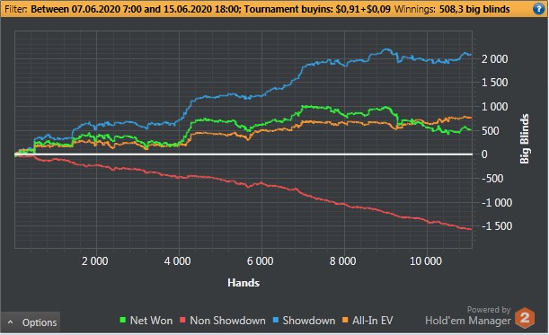Click the -1 500 big blinds axis label
Image resolution: width=549 pixels, height=335 pixels.
[x=497, y=226]
